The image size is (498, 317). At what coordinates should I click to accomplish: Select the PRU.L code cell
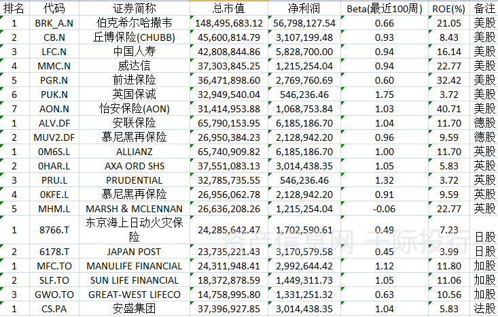[x=54, y=180]
